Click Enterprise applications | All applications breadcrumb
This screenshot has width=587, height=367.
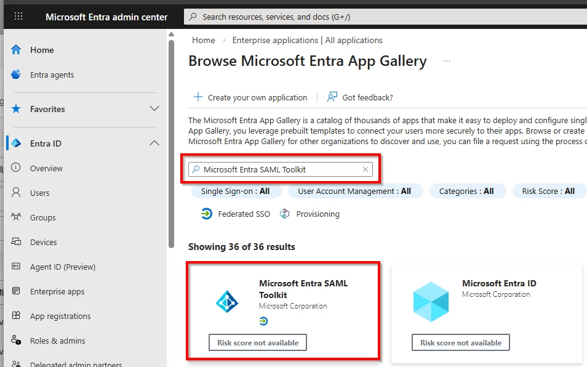(308, 40)
